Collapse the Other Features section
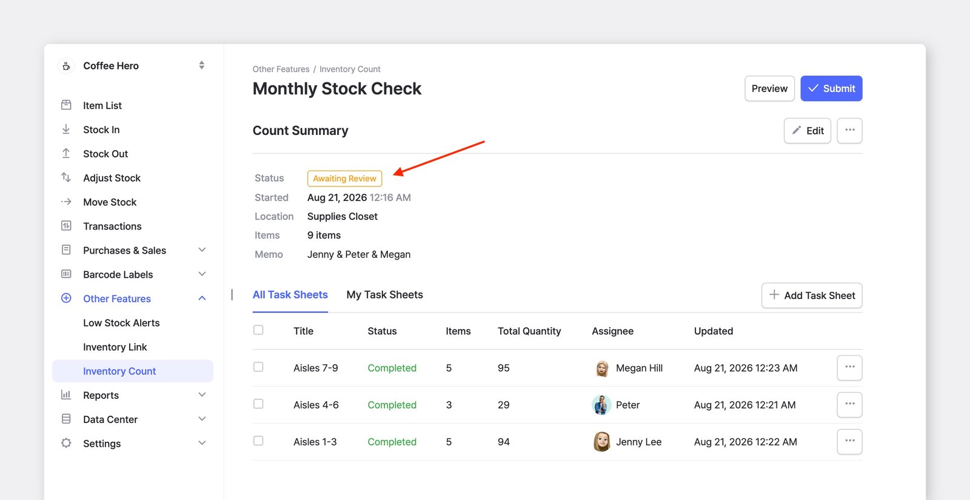 click(x=202, y=298)
